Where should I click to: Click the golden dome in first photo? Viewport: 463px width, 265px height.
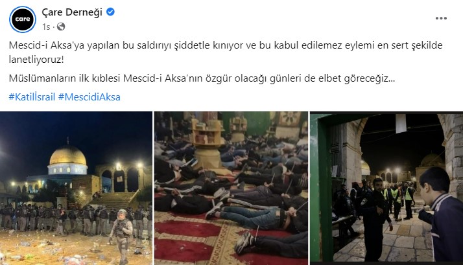click(x=68, y=156)
